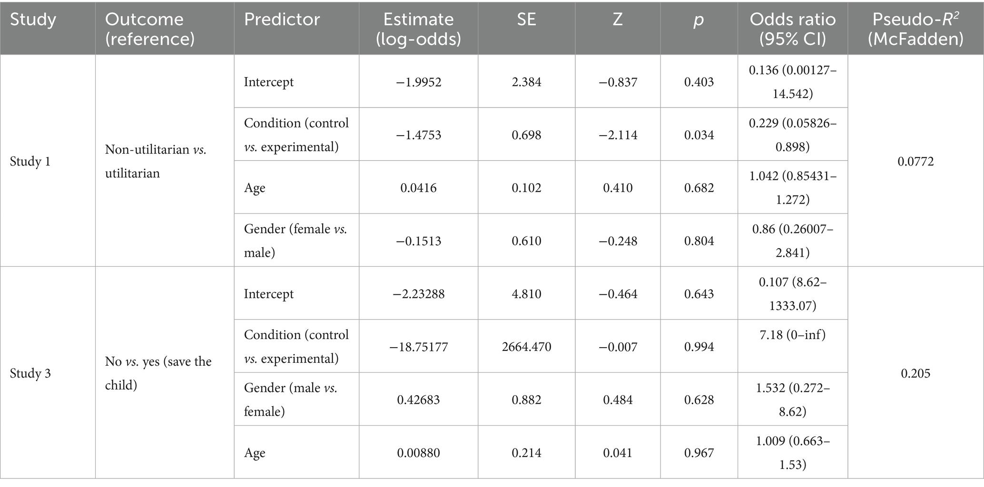The width and height of the screenshot is (984, 487).
Task: Click the Z column header
Action: (617, 19)
